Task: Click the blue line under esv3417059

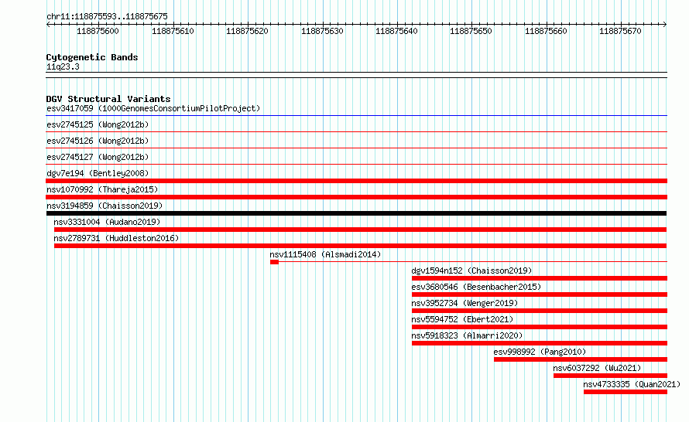Action: coord(356,116)
